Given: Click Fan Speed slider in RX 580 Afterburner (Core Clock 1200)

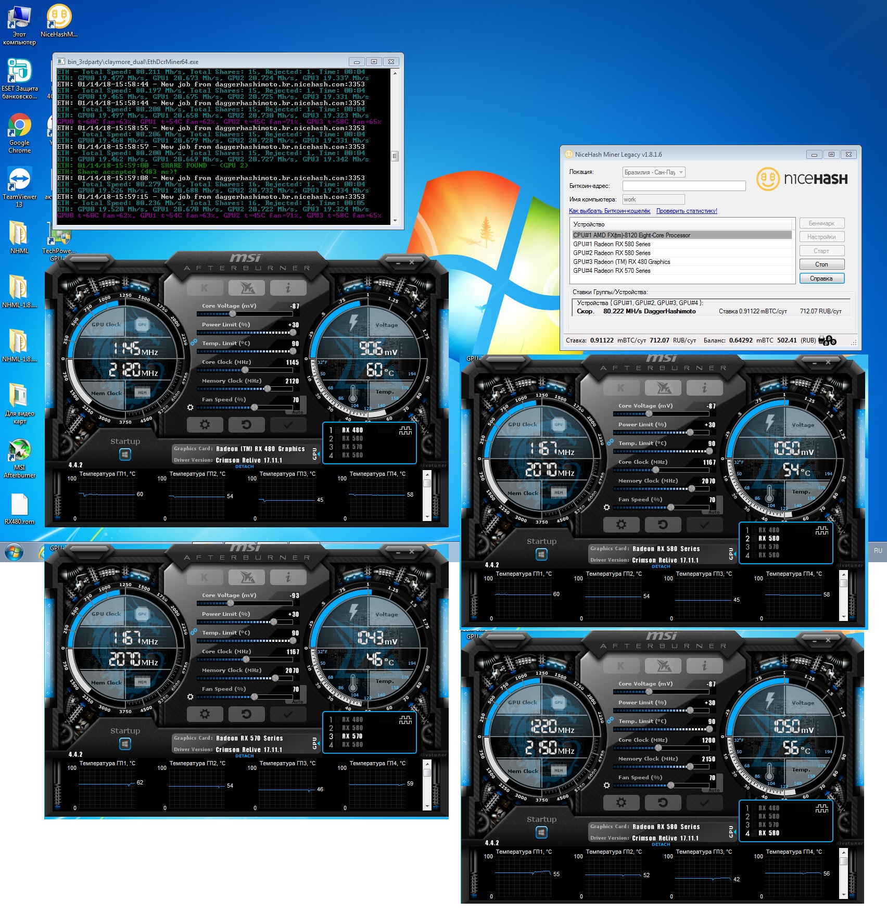Looking at the screenshot, I should point(661,786).
